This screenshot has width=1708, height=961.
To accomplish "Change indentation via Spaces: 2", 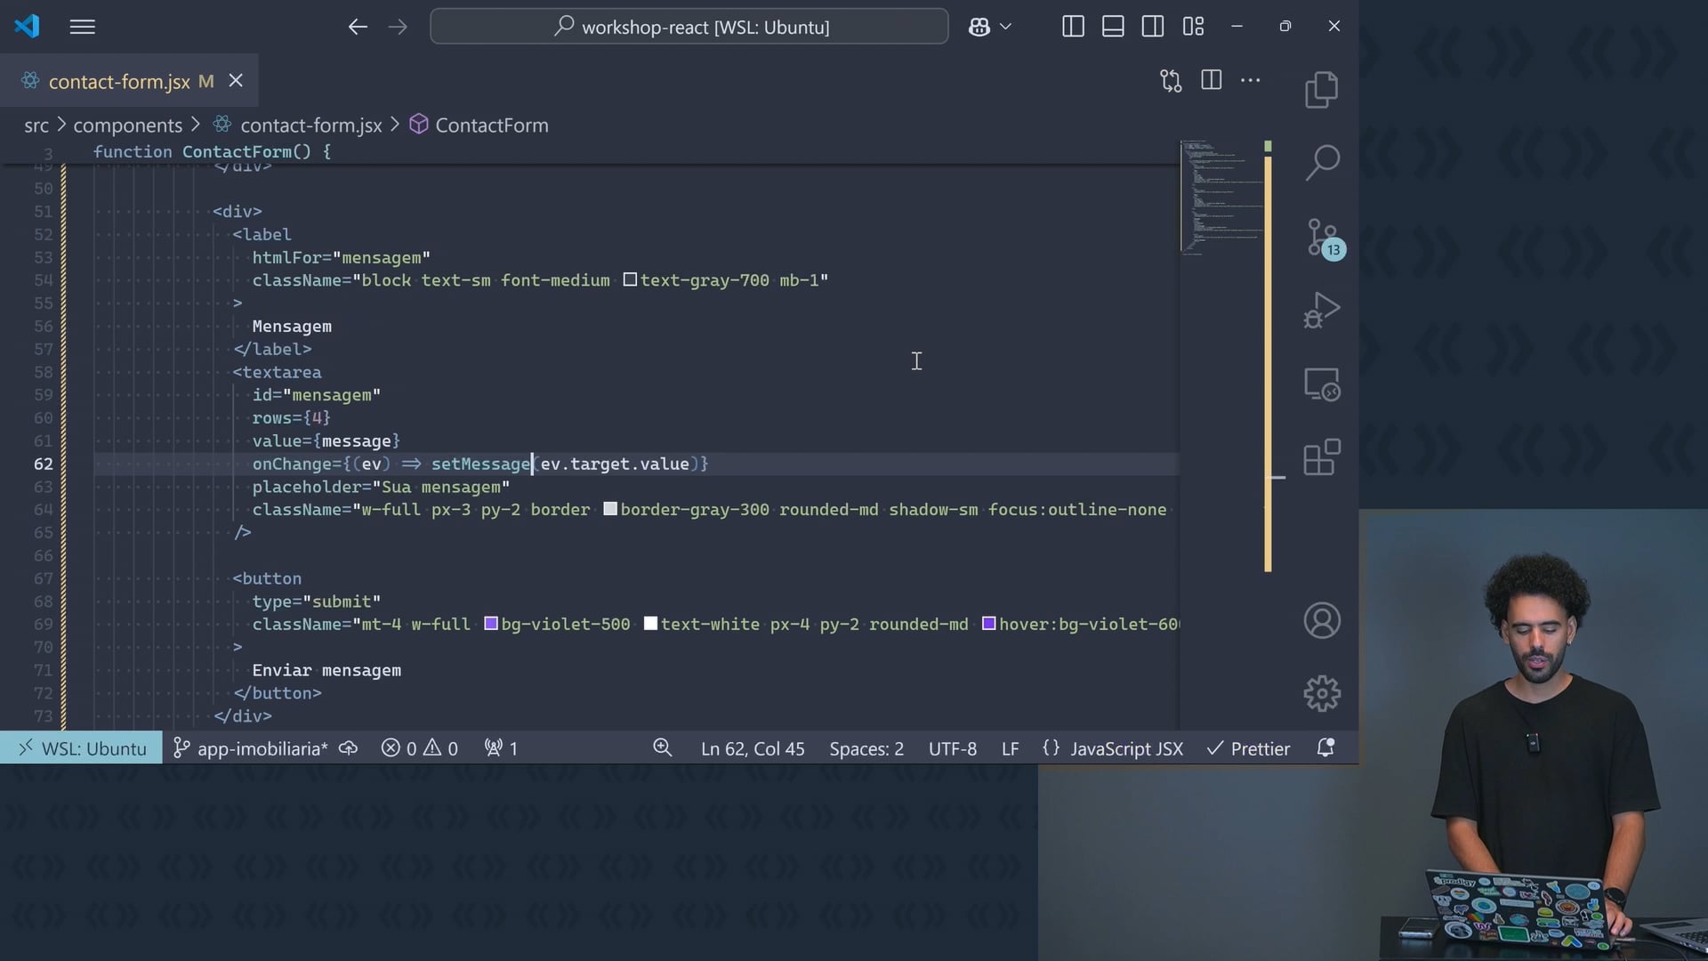I will (866, 748).
